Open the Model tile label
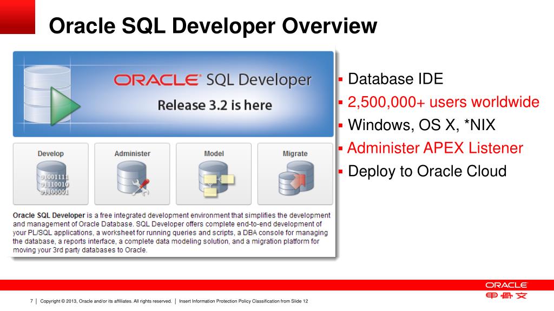This screenshot has height=311, width=554. [x=214, y=154]
